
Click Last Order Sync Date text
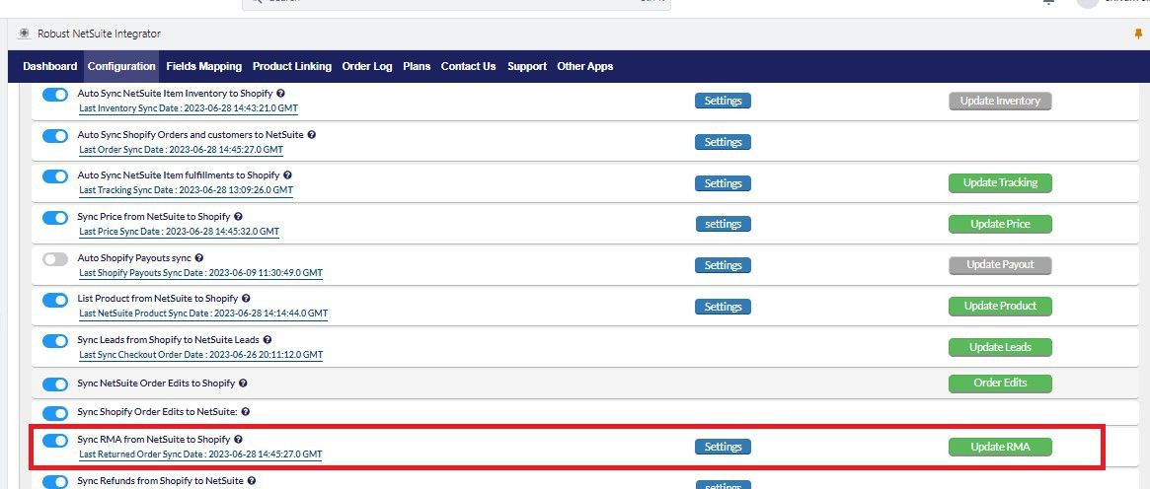(181, 149)
